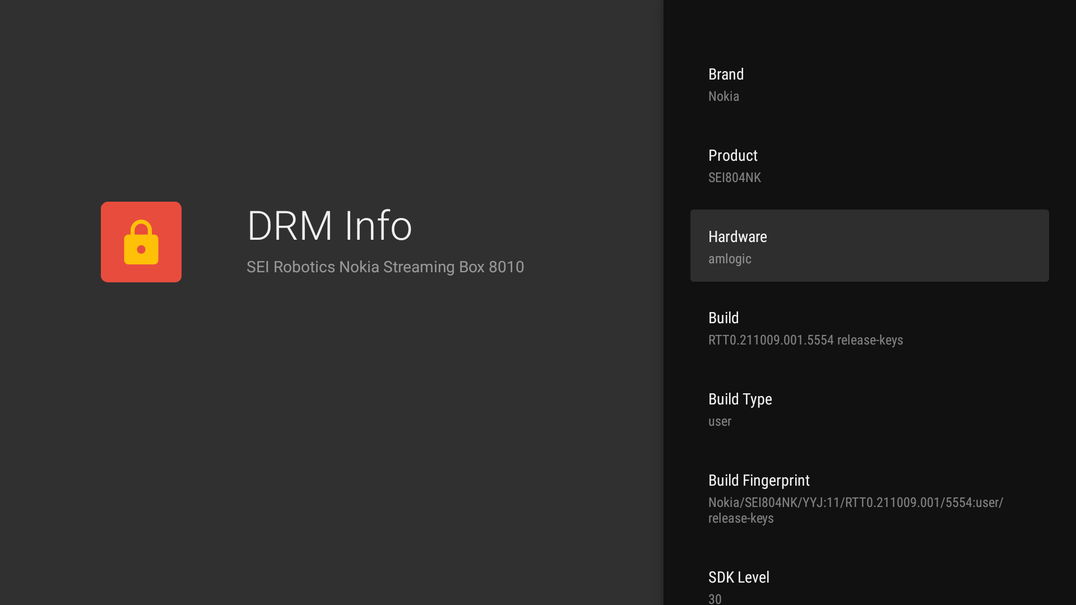Select the Product list entry
Image resolution: width=1076 pixels, height=605 pixels.
pos(870,165)
